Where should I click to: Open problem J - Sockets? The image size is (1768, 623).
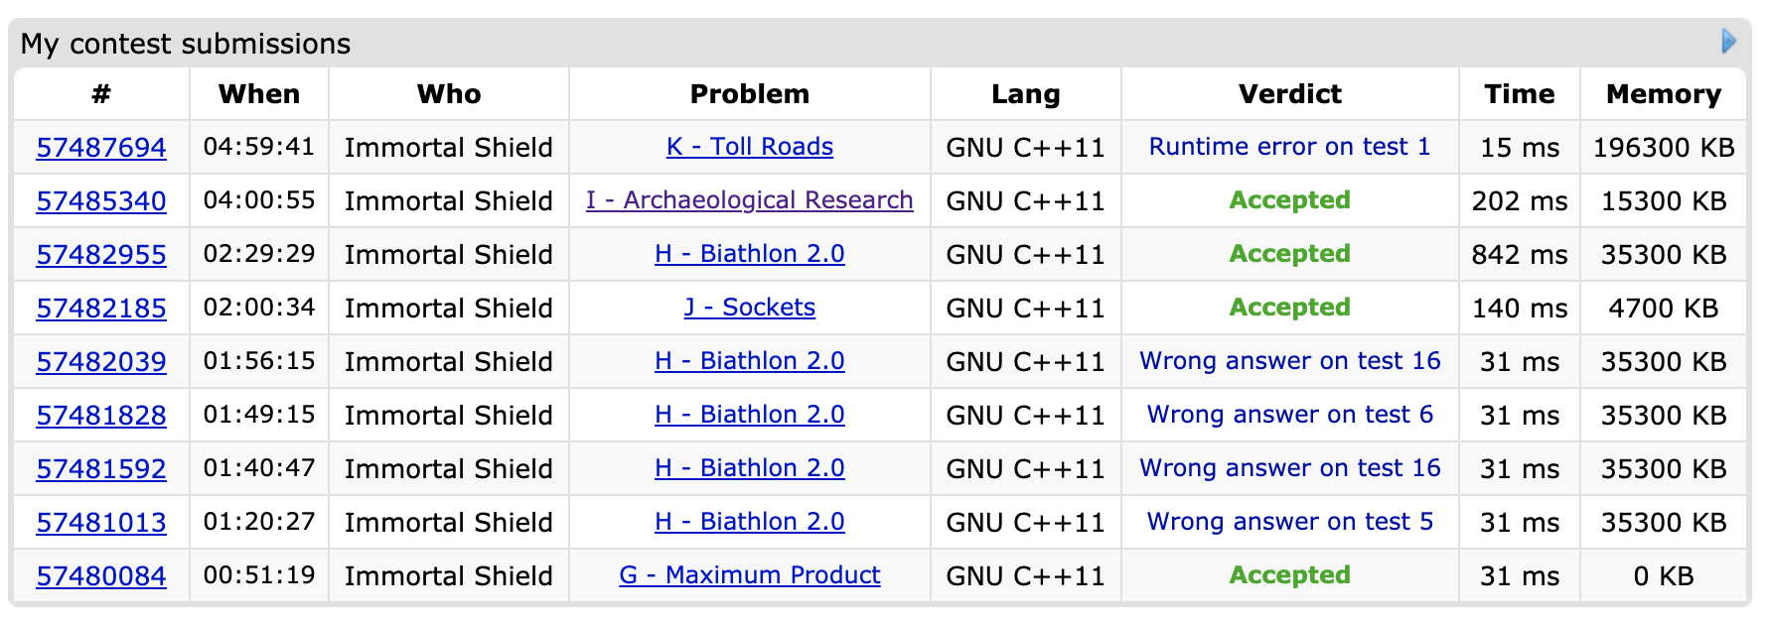tap(749, 308)
